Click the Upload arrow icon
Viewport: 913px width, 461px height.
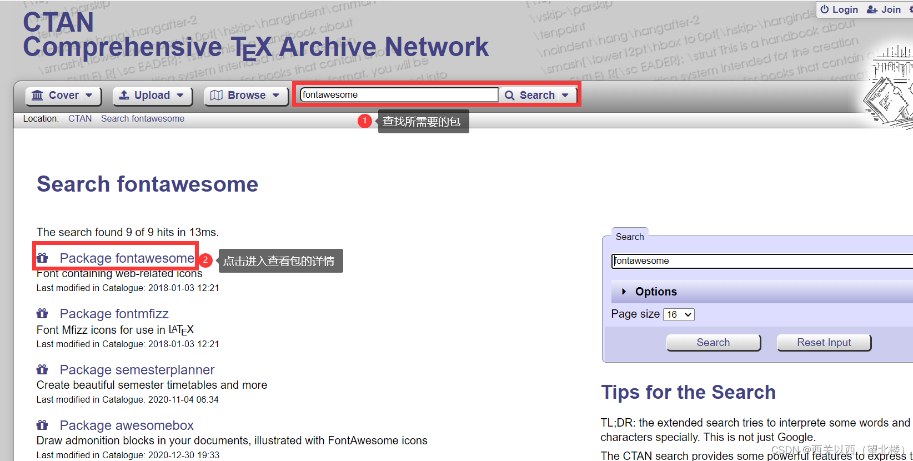point(124,96)
